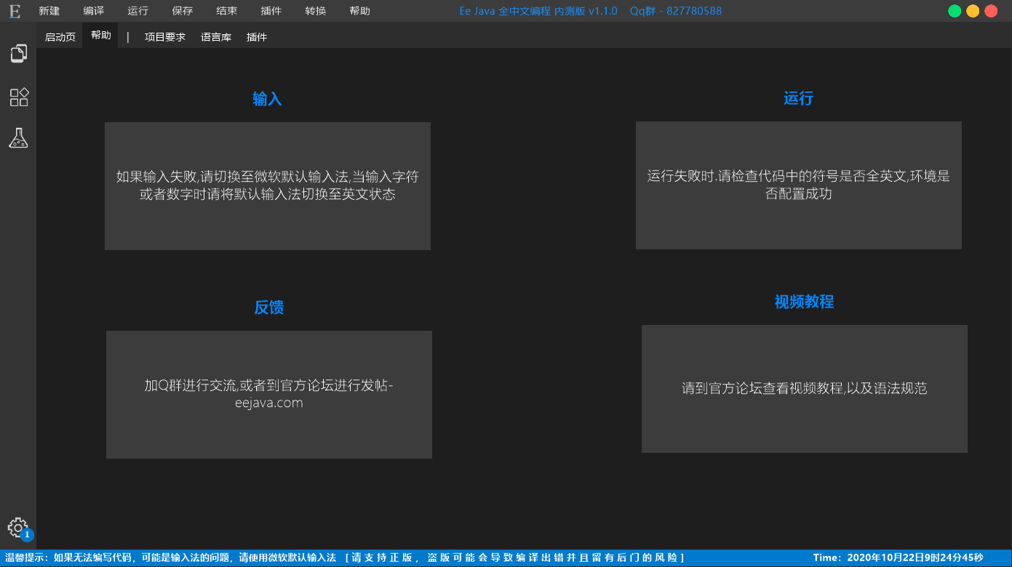
Task: Click the red close window button
Action: (991, 11)
